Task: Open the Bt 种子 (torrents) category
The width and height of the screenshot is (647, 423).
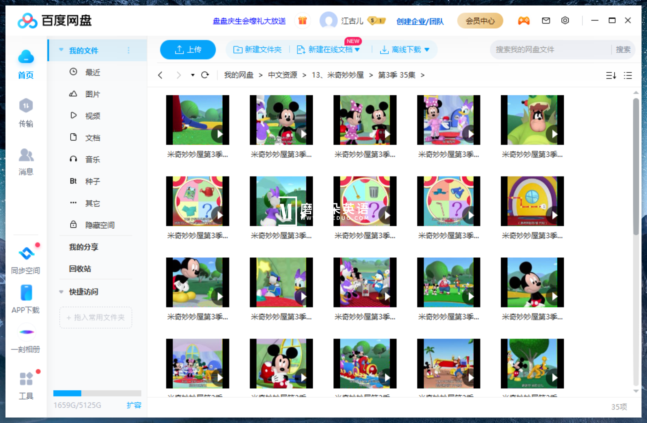Action: 92,181
